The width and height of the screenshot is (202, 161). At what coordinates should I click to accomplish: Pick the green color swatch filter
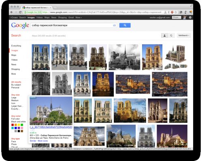pos(22,125)
